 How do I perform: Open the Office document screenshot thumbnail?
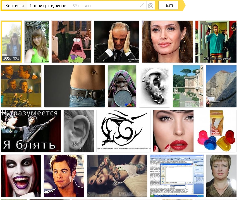(x=177, y=176)
